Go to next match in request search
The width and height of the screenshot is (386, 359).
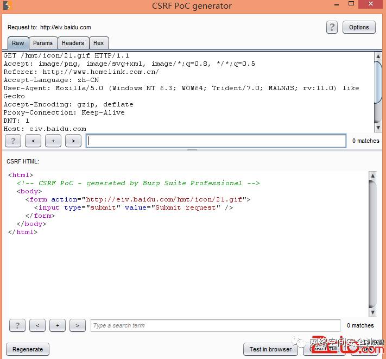73,141
